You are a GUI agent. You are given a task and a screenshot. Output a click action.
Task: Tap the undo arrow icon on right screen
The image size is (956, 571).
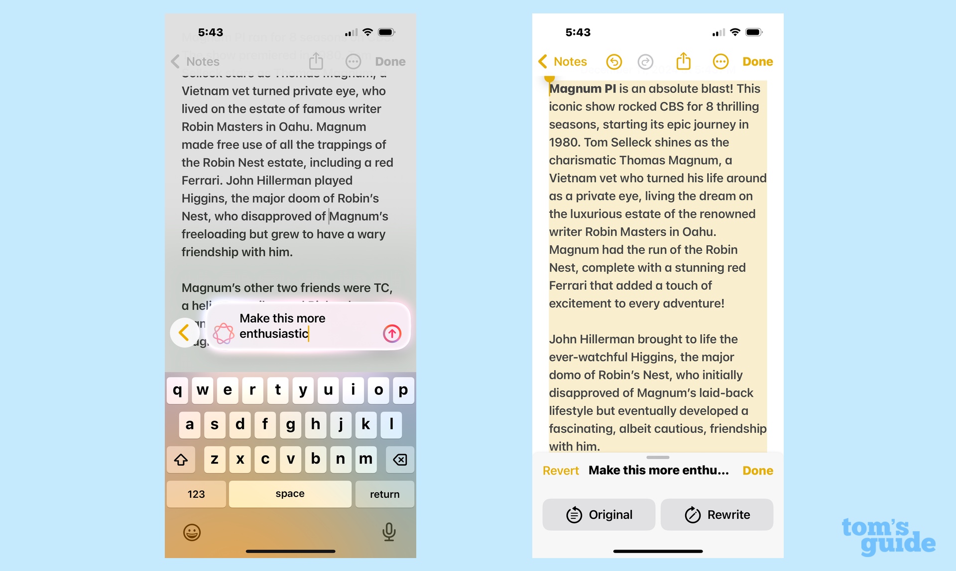tap(614, 61)
